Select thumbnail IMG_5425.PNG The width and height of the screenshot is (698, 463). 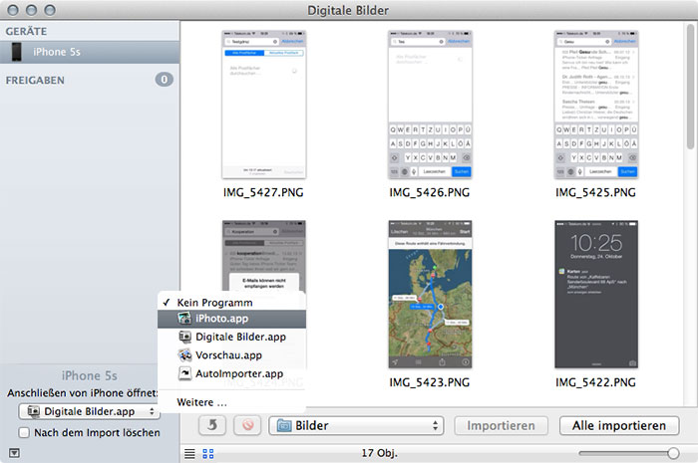click(x=596, y=105)
